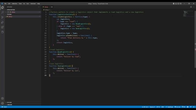
Task: Open the last activity bar icon below Extensions
Action: point(2,32)
